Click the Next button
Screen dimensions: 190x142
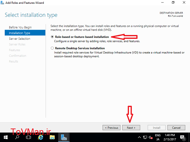click(131, 128)
